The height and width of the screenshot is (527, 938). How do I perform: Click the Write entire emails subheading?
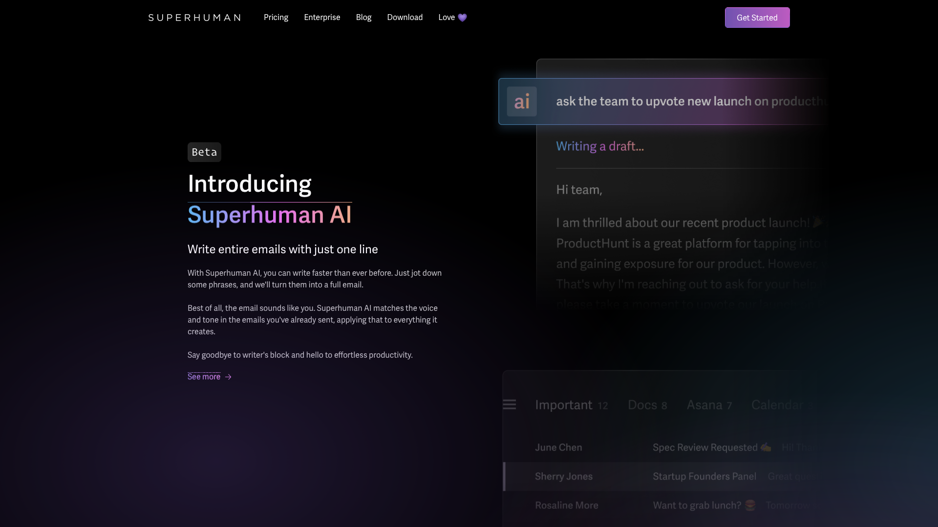[x=283, y=249]
